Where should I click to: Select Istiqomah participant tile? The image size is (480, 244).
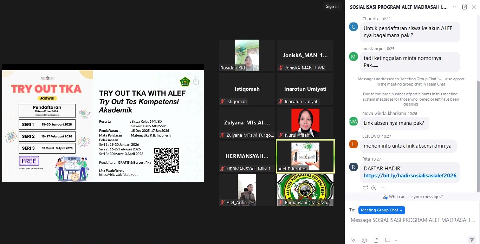point(247,89)
